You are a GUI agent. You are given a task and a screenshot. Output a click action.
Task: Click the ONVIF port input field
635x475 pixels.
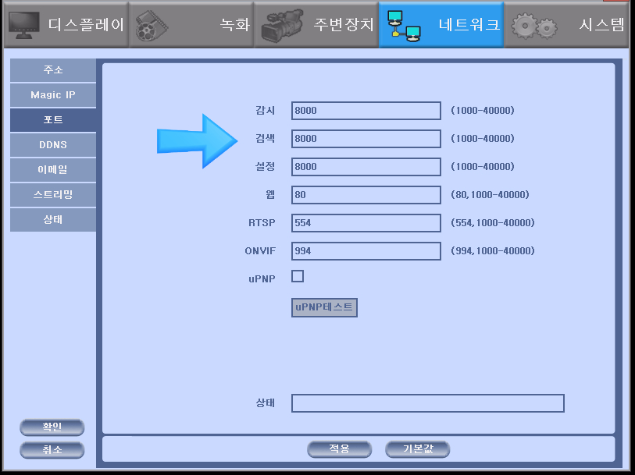[366, 251]
